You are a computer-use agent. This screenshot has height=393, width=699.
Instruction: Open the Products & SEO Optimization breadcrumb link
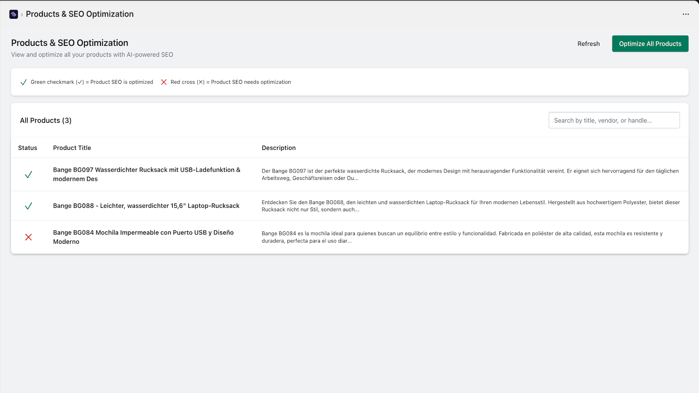[80, 14]
